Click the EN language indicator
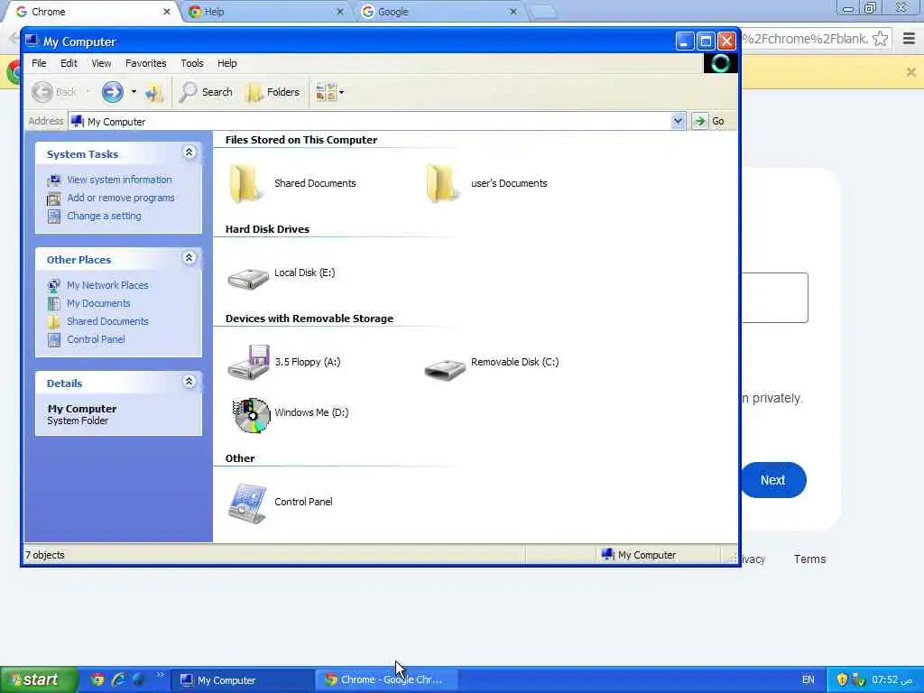This screenshot has width=924, height=693. 808,679
